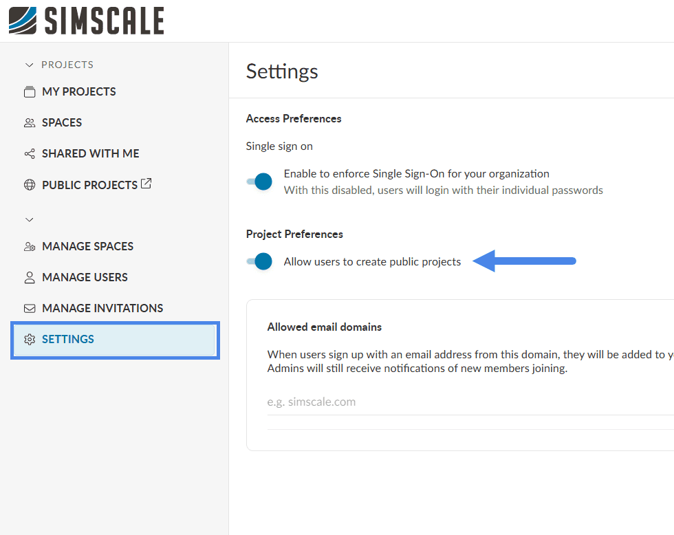Toggle Allow users to create public projects
Screen dimensions: 674x535
(261, 261)
